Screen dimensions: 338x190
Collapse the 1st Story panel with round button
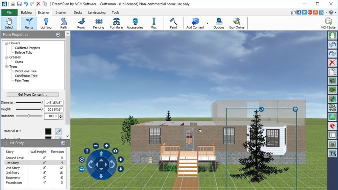pyautogui.click(x=63, y=143)
